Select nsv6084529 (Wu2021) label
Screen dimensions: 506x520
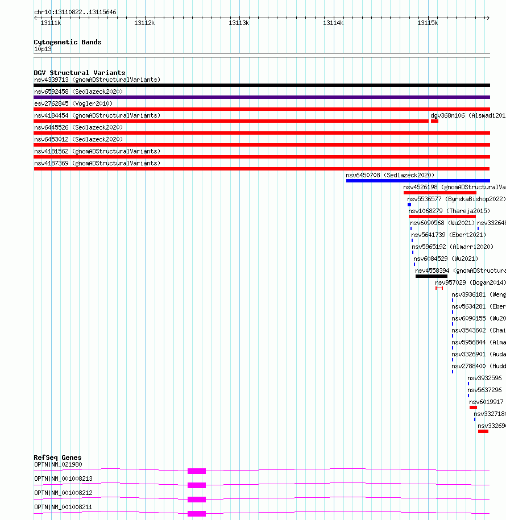pos(446,259)
